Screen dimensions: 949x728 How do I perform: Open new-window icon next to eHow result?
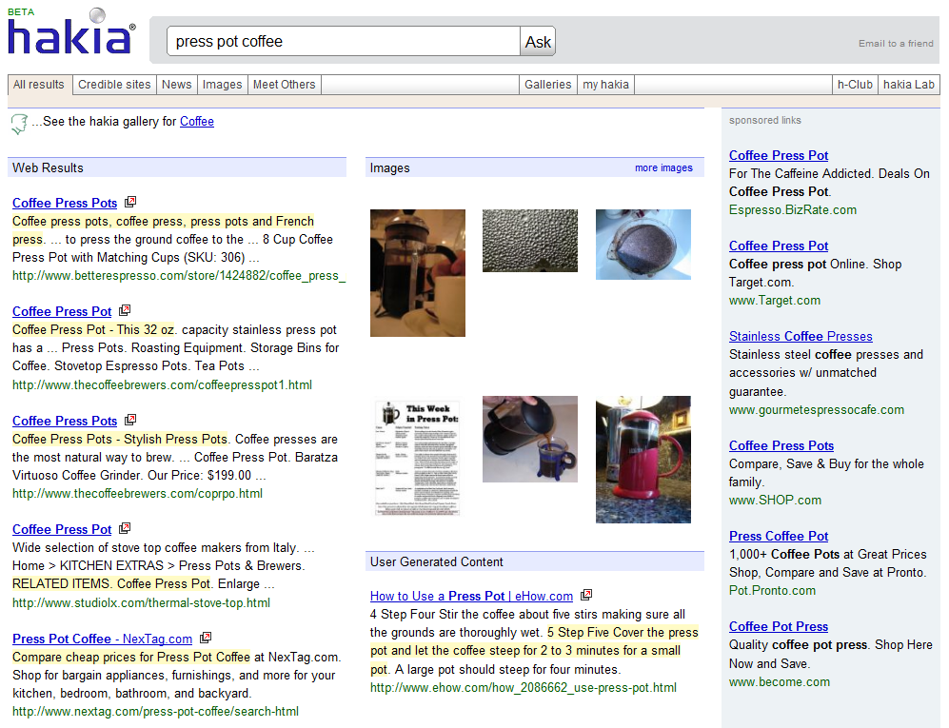(x=586, y=596)
